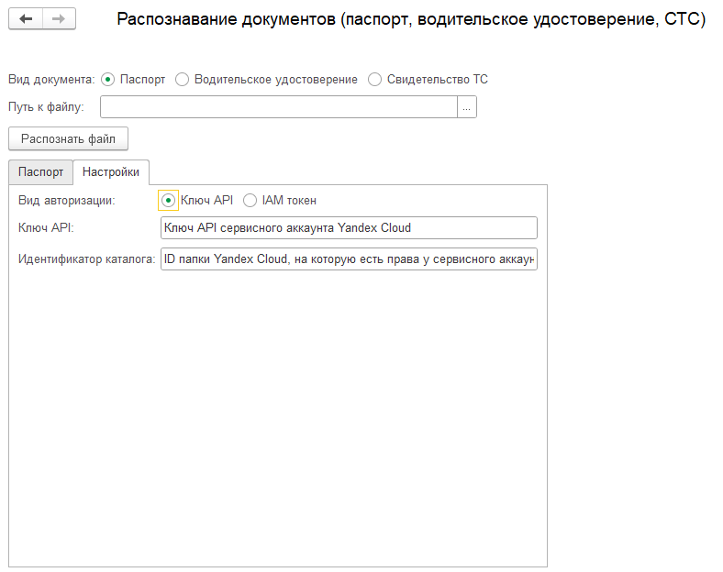Choose Свидетельство ТС radio option

click(374, 80)
